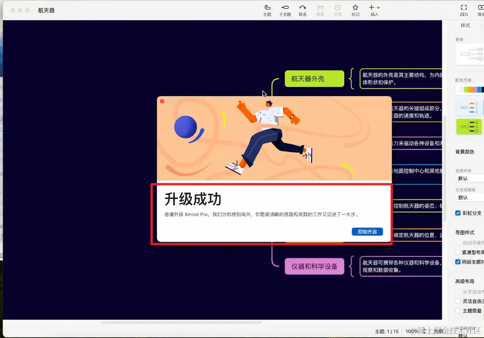The height and width of the screenshot is (338, 484).
Task: Enable the 主题层叠 checkbox
Action: pyautogui.click(x=458, y=310)
